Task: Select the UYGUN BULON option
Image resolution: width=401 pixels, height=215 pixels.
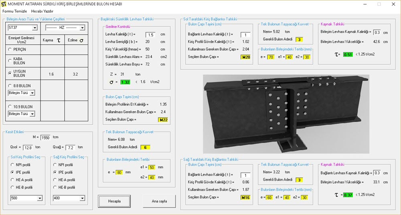Action: (x=10, y=73)
